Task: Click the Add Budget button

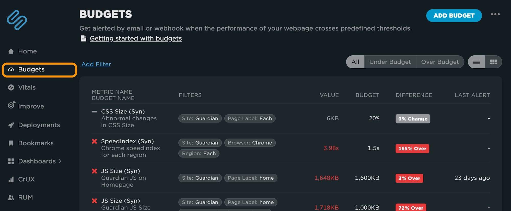Action: tap(454, 15)
